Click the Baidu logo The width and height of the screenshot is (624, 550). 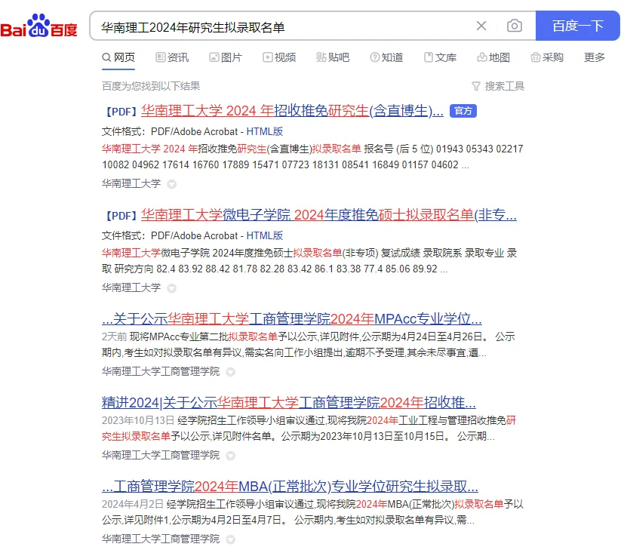pyautogui.click(x=38, y=26)
